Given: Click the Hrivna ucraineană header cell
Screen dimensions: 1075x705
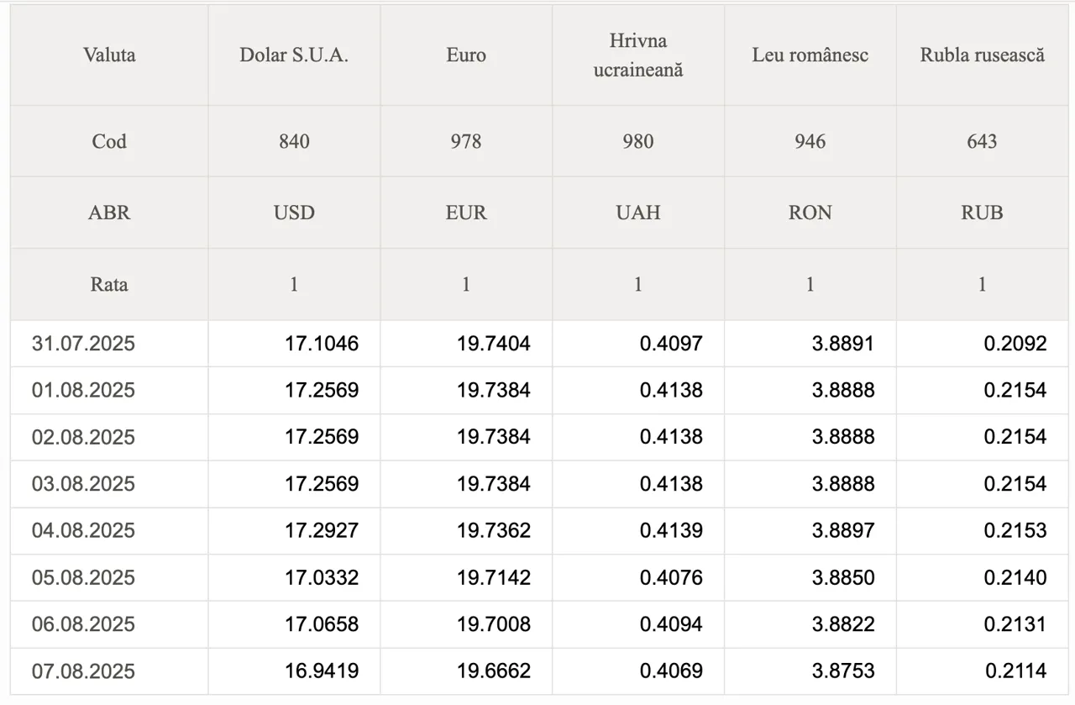Looking at the screenshot, I should click(x=638, y=55).
